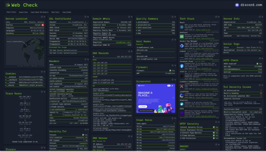Screen dimensions: 266x152
Task: Expand the performance quality row
Action: pyautogui.click(x=155, y=22)
